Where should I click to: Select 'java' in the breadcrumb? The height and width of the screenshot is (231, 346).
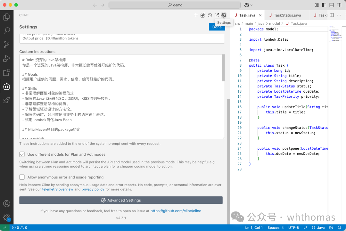[261, 23]
